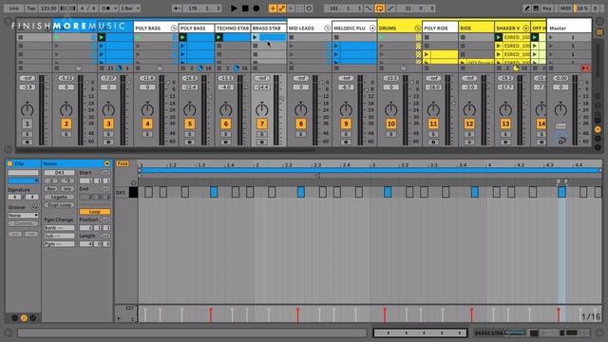The image size is (608, 342).
Task: Toggle the transport Loop switch
Action: pyautogui.click(x=379, y=9)
